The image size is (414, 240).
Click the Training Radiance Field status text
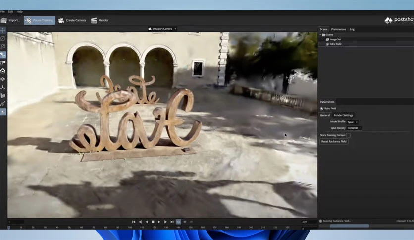[336, 221]
